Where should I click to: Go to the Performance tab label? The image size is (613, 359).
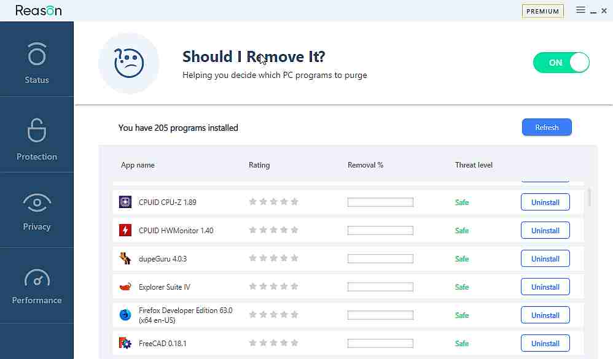37,300
